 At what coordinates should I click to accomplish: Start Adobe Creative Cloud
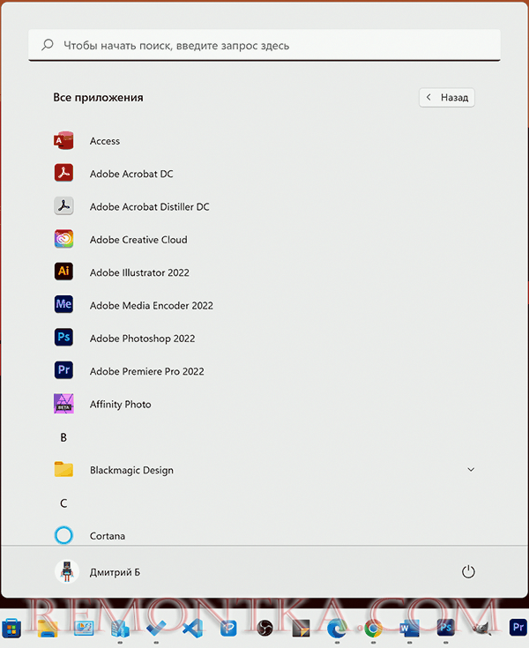point(138,240)
